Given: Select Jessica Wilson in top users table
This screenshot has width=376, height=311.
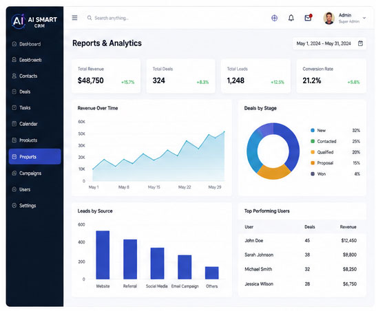Looking at the screenshot, I should coord(259,284).
